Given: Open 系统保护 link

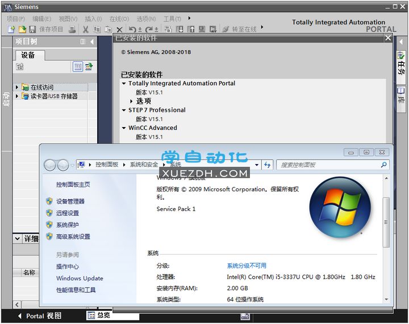Looking at the screenshot, I should point(68,225).
